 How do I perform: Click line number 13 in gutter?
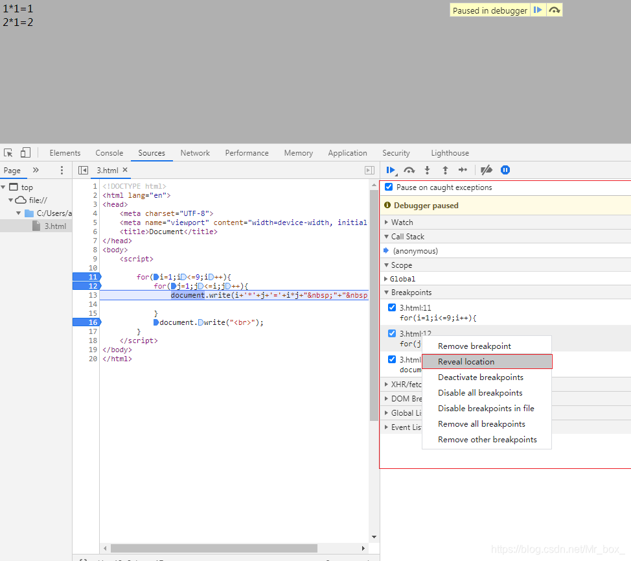93,295
